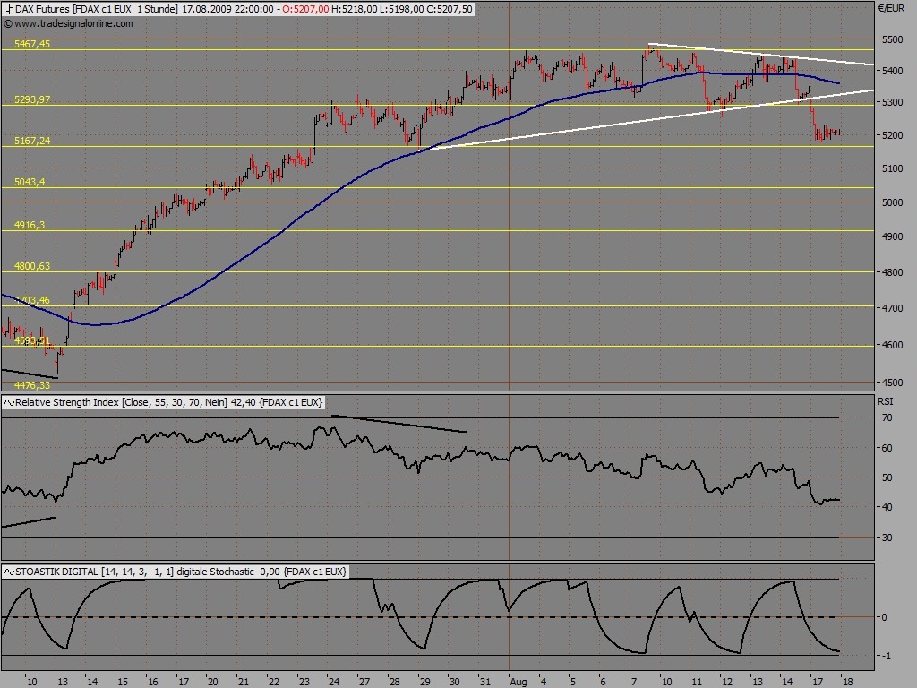The width and height of the screenshot is (917, 688).
Task: Click the 15 date label on time axis
Action: [122, 682]
